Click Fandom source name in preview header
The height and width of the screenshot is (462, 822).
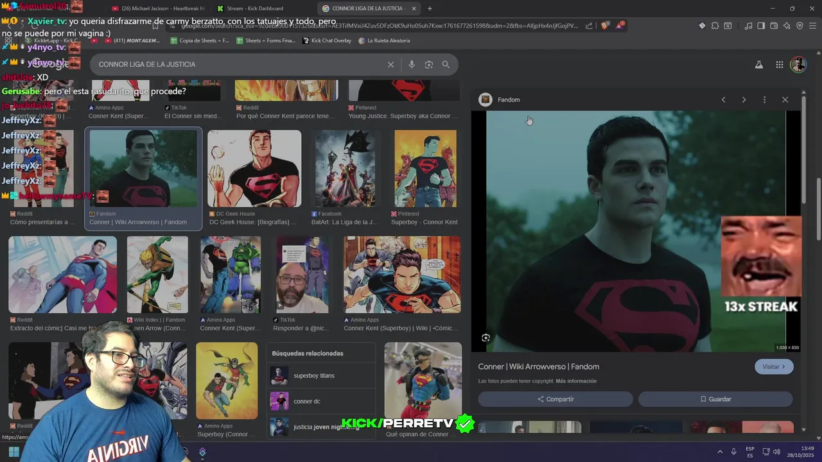pyautogui.click(x=509, y=99)
